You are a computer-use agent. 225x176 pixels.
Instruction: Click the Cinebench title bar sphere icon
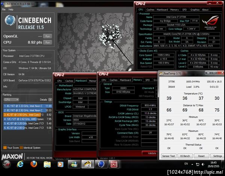coord(2,4)
